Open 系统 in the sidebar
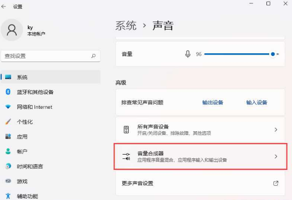 [x=51, y=77]
